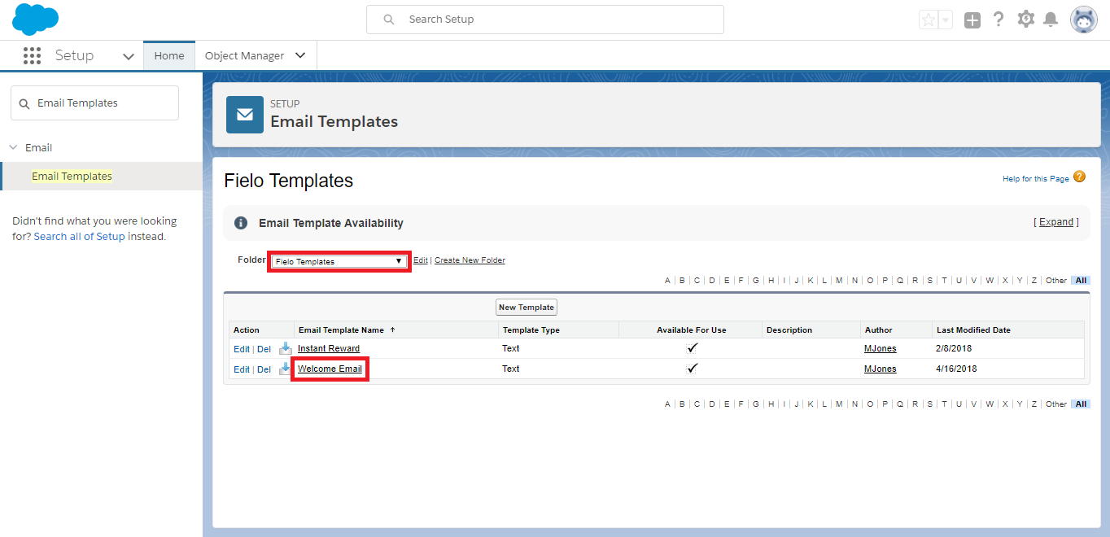This screenshot has height=537, width=1110.
Task: Click the Email Templates envelope icon
Action: 245,114
